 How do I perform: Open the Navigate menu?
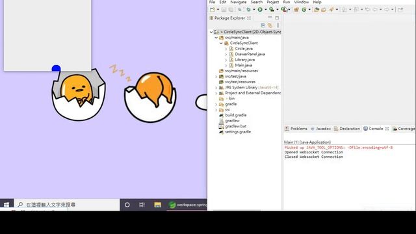pos(239,2)
